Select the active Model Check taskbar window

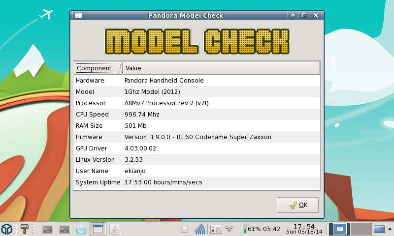pyautogui.click(x=98, y=229)
